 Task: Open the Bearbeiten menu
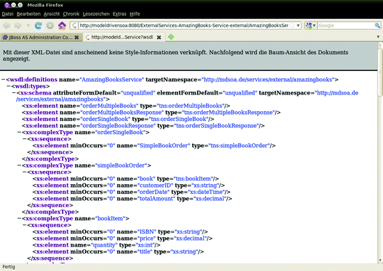point(29,14)
